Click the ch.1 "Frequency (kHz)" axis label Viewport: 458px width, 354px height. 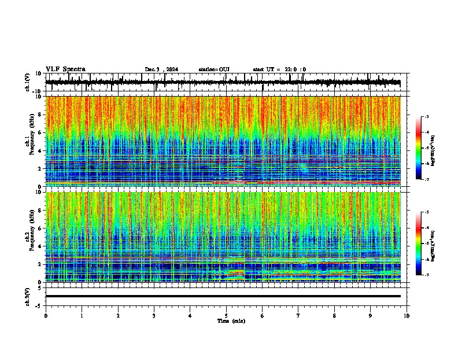(32, 135)
